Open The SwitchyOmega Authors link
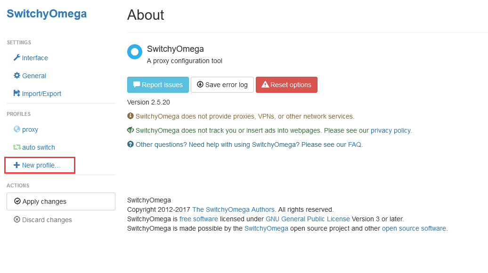 pyautogui.click(x=234, y=209)
